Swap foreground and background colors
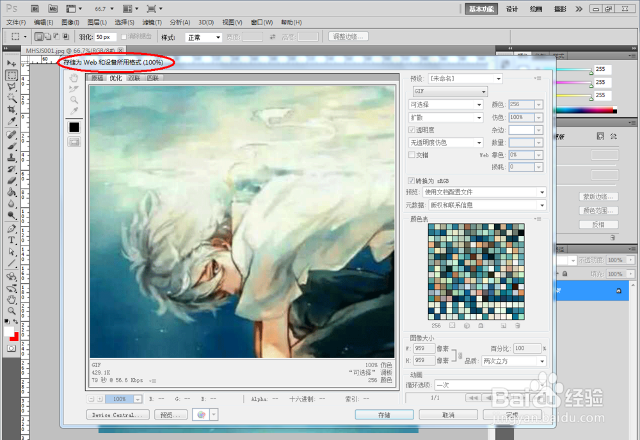The image size is (640, 440). tap(15, 322)
